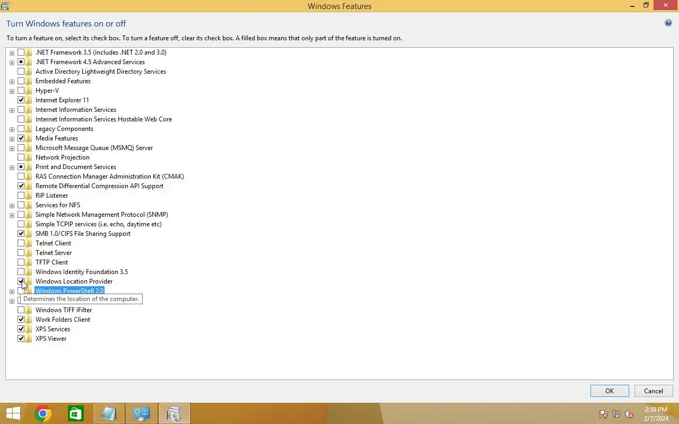The image size is (679, 424).
Task: Expand the Services for NFS node
Action: 12,206
